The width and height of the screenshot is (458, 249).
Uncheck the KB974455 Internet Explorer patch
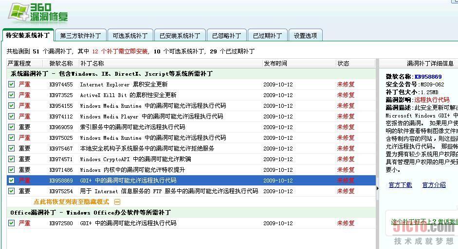11,84
